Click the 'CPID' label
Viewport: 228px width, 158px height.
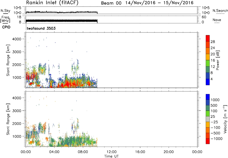point(6,27)
